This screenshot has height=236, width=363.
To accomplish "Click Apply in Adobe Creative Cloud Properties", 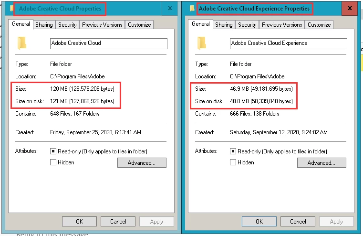I will (156, 222).
